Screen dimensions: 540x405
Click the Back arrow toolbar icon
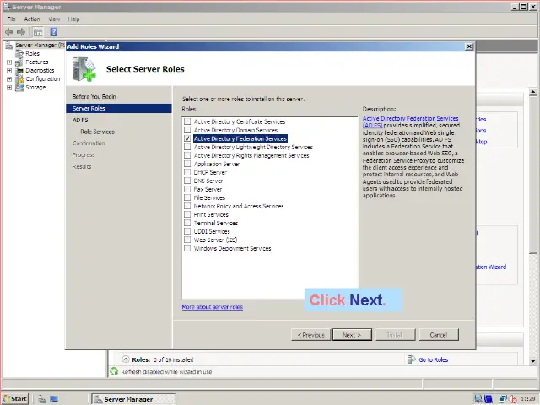tap(9, 32)
